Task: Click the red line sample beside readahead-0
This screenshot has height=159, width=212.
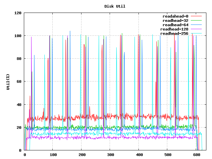Action: [196, 16]
